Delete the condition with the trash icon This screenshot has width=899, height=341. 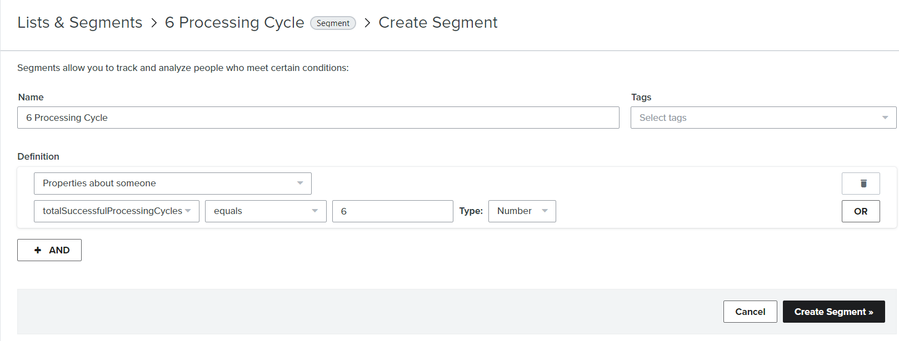pos(861,184)
